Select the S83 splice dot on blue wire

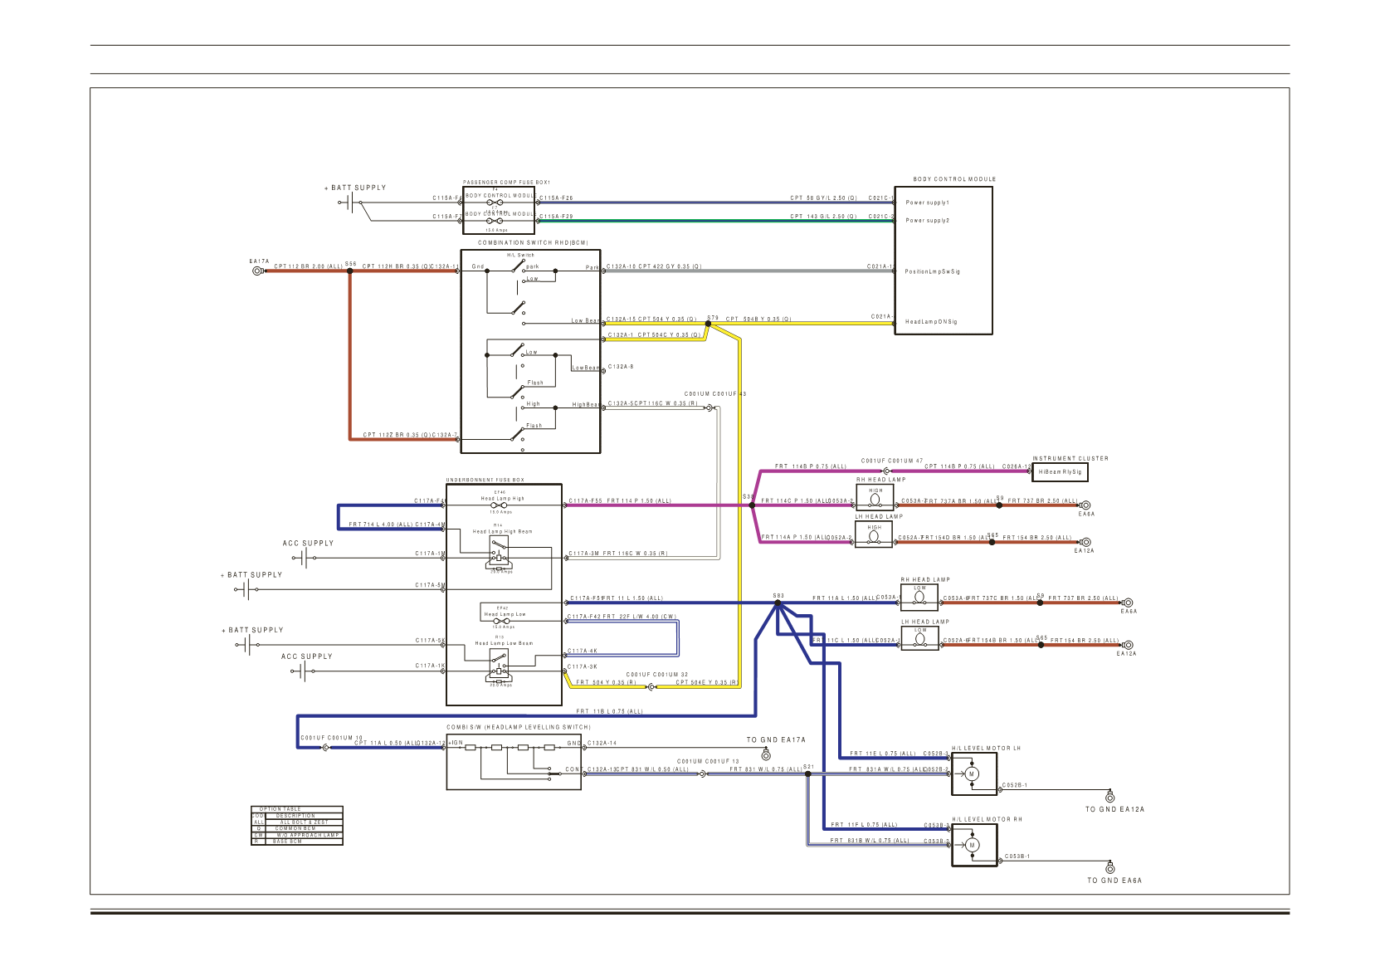[778, 603]
